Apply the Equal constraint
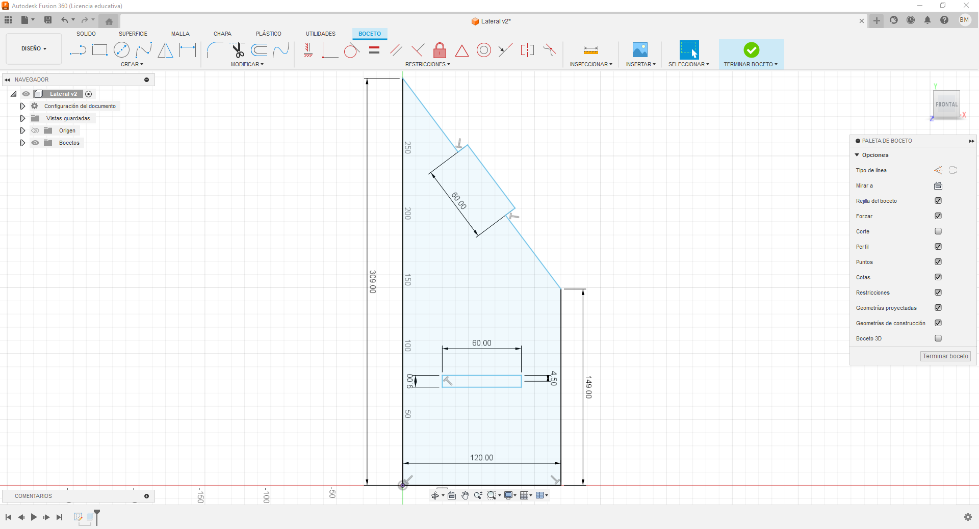The height and width of the screenshot is (529, 979). (x=374, y=50)
